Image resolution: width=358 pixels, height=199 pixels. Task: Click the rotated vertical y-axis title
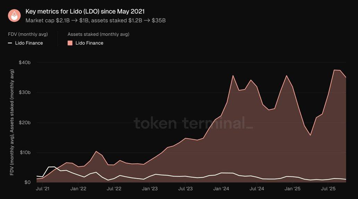(12, 122)
